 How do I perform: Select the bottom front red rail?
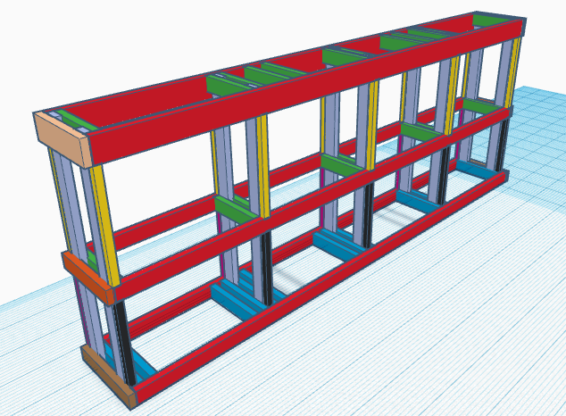click(319, 286)
